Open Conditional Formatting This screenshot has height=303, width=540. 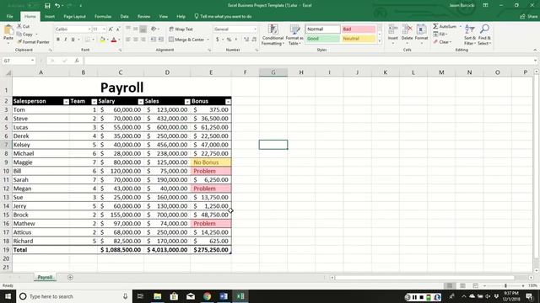pos(273,35)
